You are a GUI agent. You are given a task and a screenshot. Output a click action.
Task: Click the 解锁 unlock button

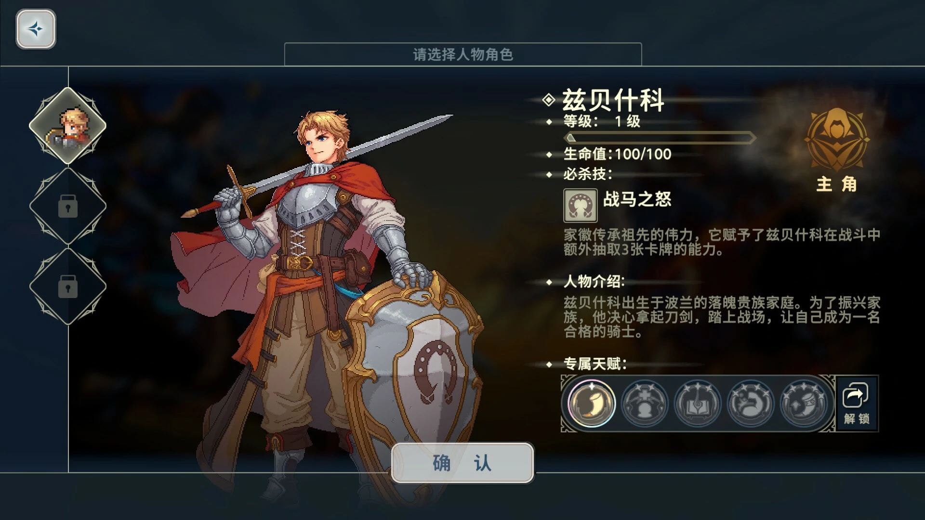(857, 403)
